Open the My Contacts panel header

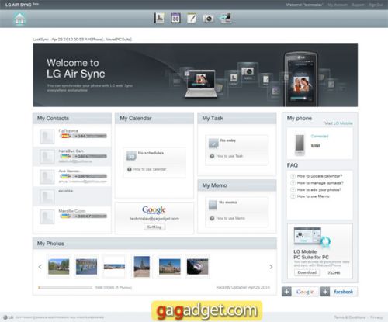[72, 118]
